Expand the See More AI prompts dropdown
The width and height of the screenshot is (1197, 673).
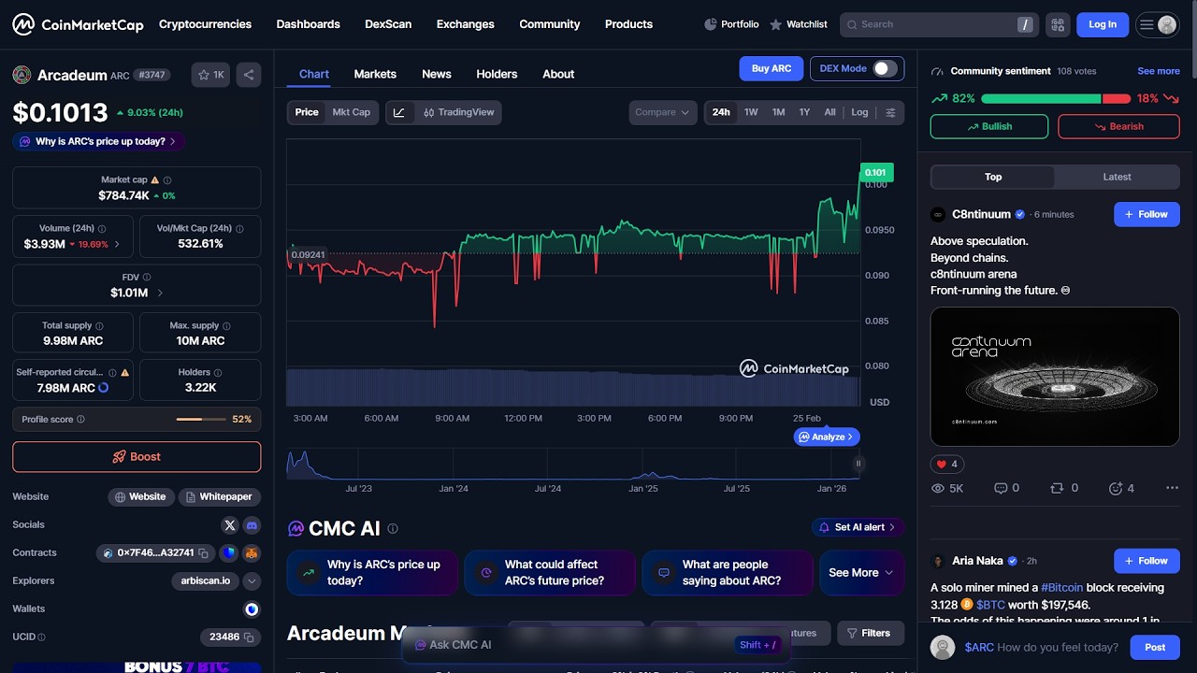click(862, 573)
